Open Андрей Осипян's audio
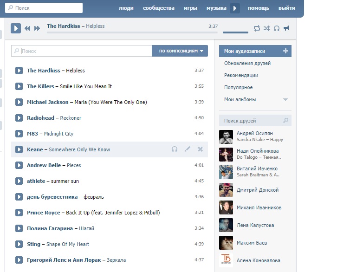The height and width of the screenshot is (272, 350). coord(255,136)
